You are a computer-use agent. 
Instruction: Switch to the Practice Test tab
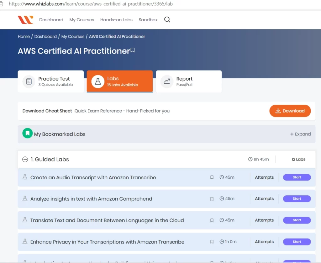pyautogui.click(x=50, y=82)
